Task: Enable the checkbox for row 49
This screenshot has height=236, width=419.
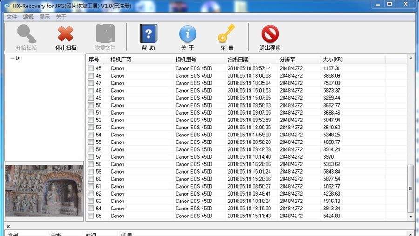Action: (91, 98)
